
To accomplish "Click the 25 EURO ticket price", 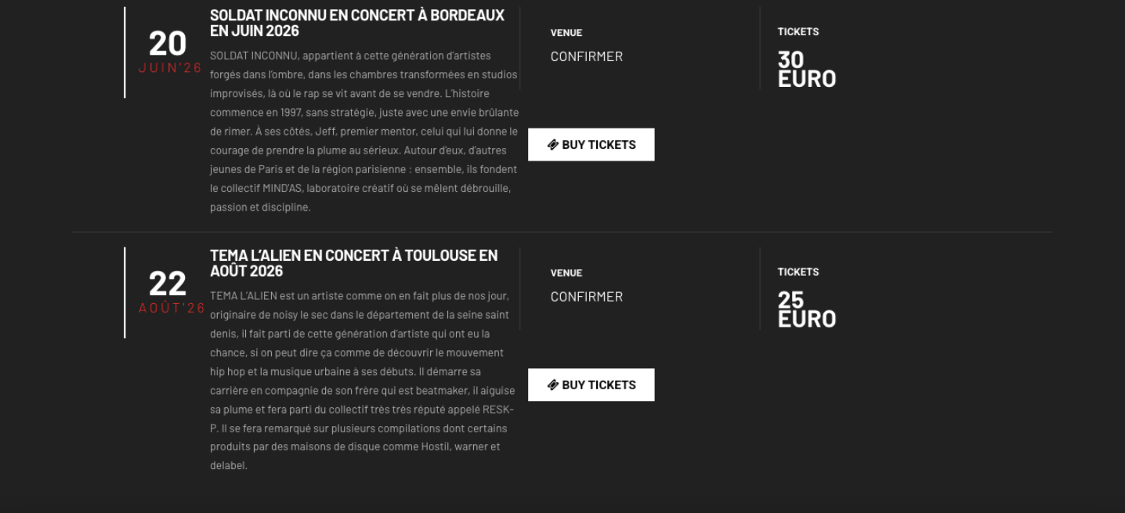I will (x=806, y=310).
